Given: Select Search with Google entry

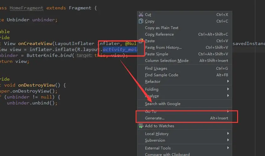Looking at the screenshot, I should (x=185, y=104).
